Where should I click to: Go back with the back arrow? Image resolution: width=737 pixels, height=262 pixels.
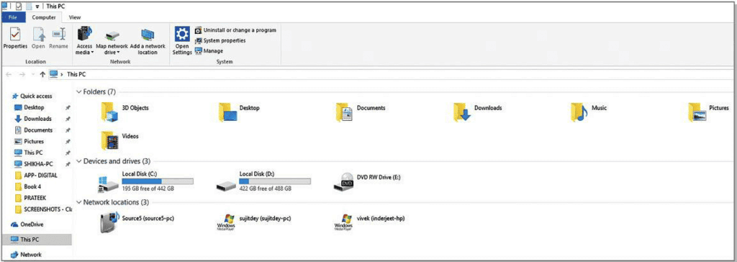[x=9, y=74]
